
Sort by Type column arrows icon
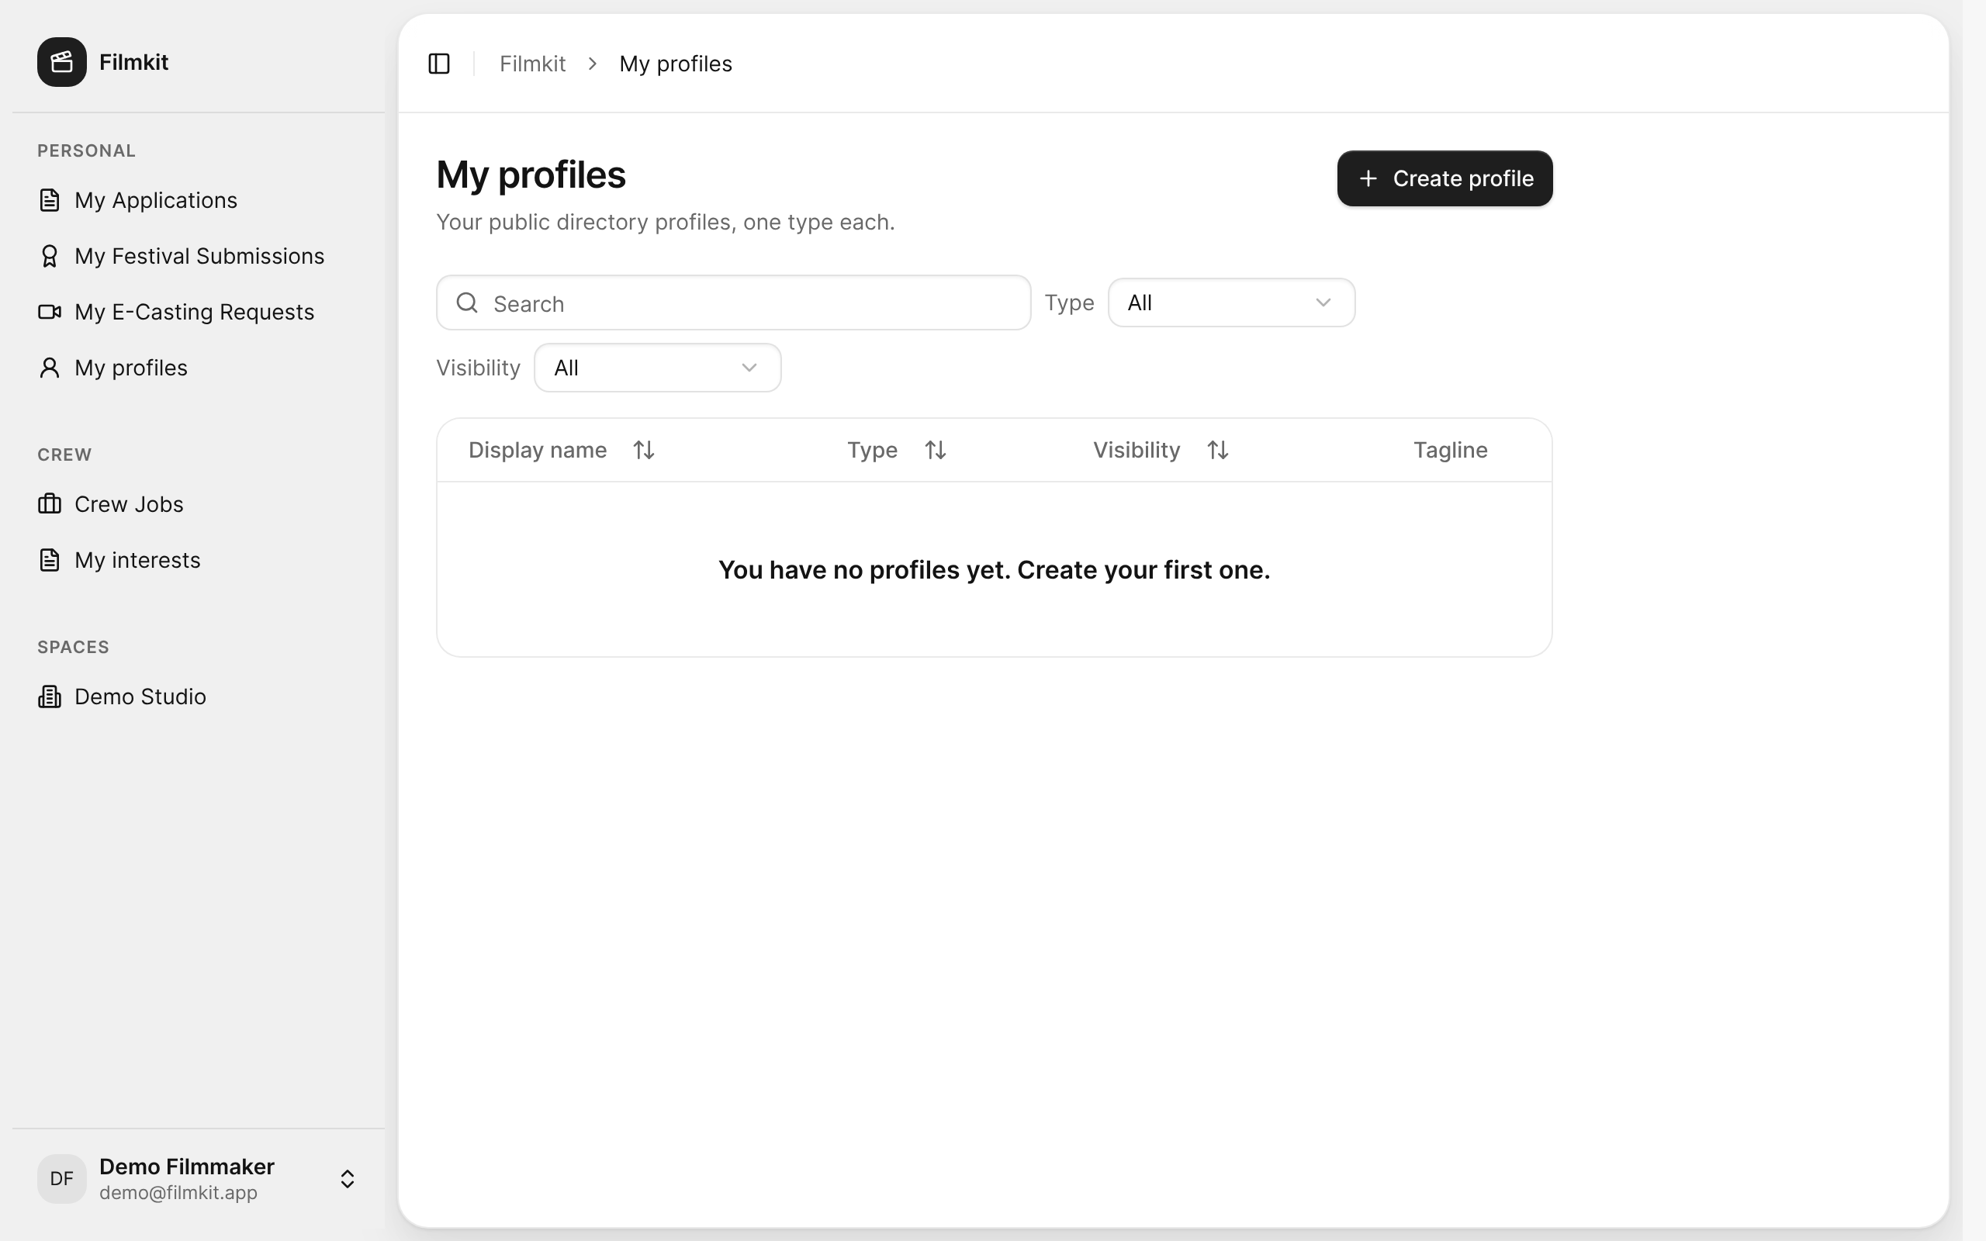click(x=936, y=450)
